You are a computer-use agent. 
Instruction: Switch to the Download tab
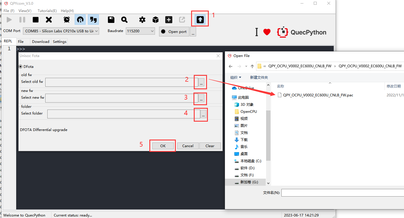[x=41, y=41]
